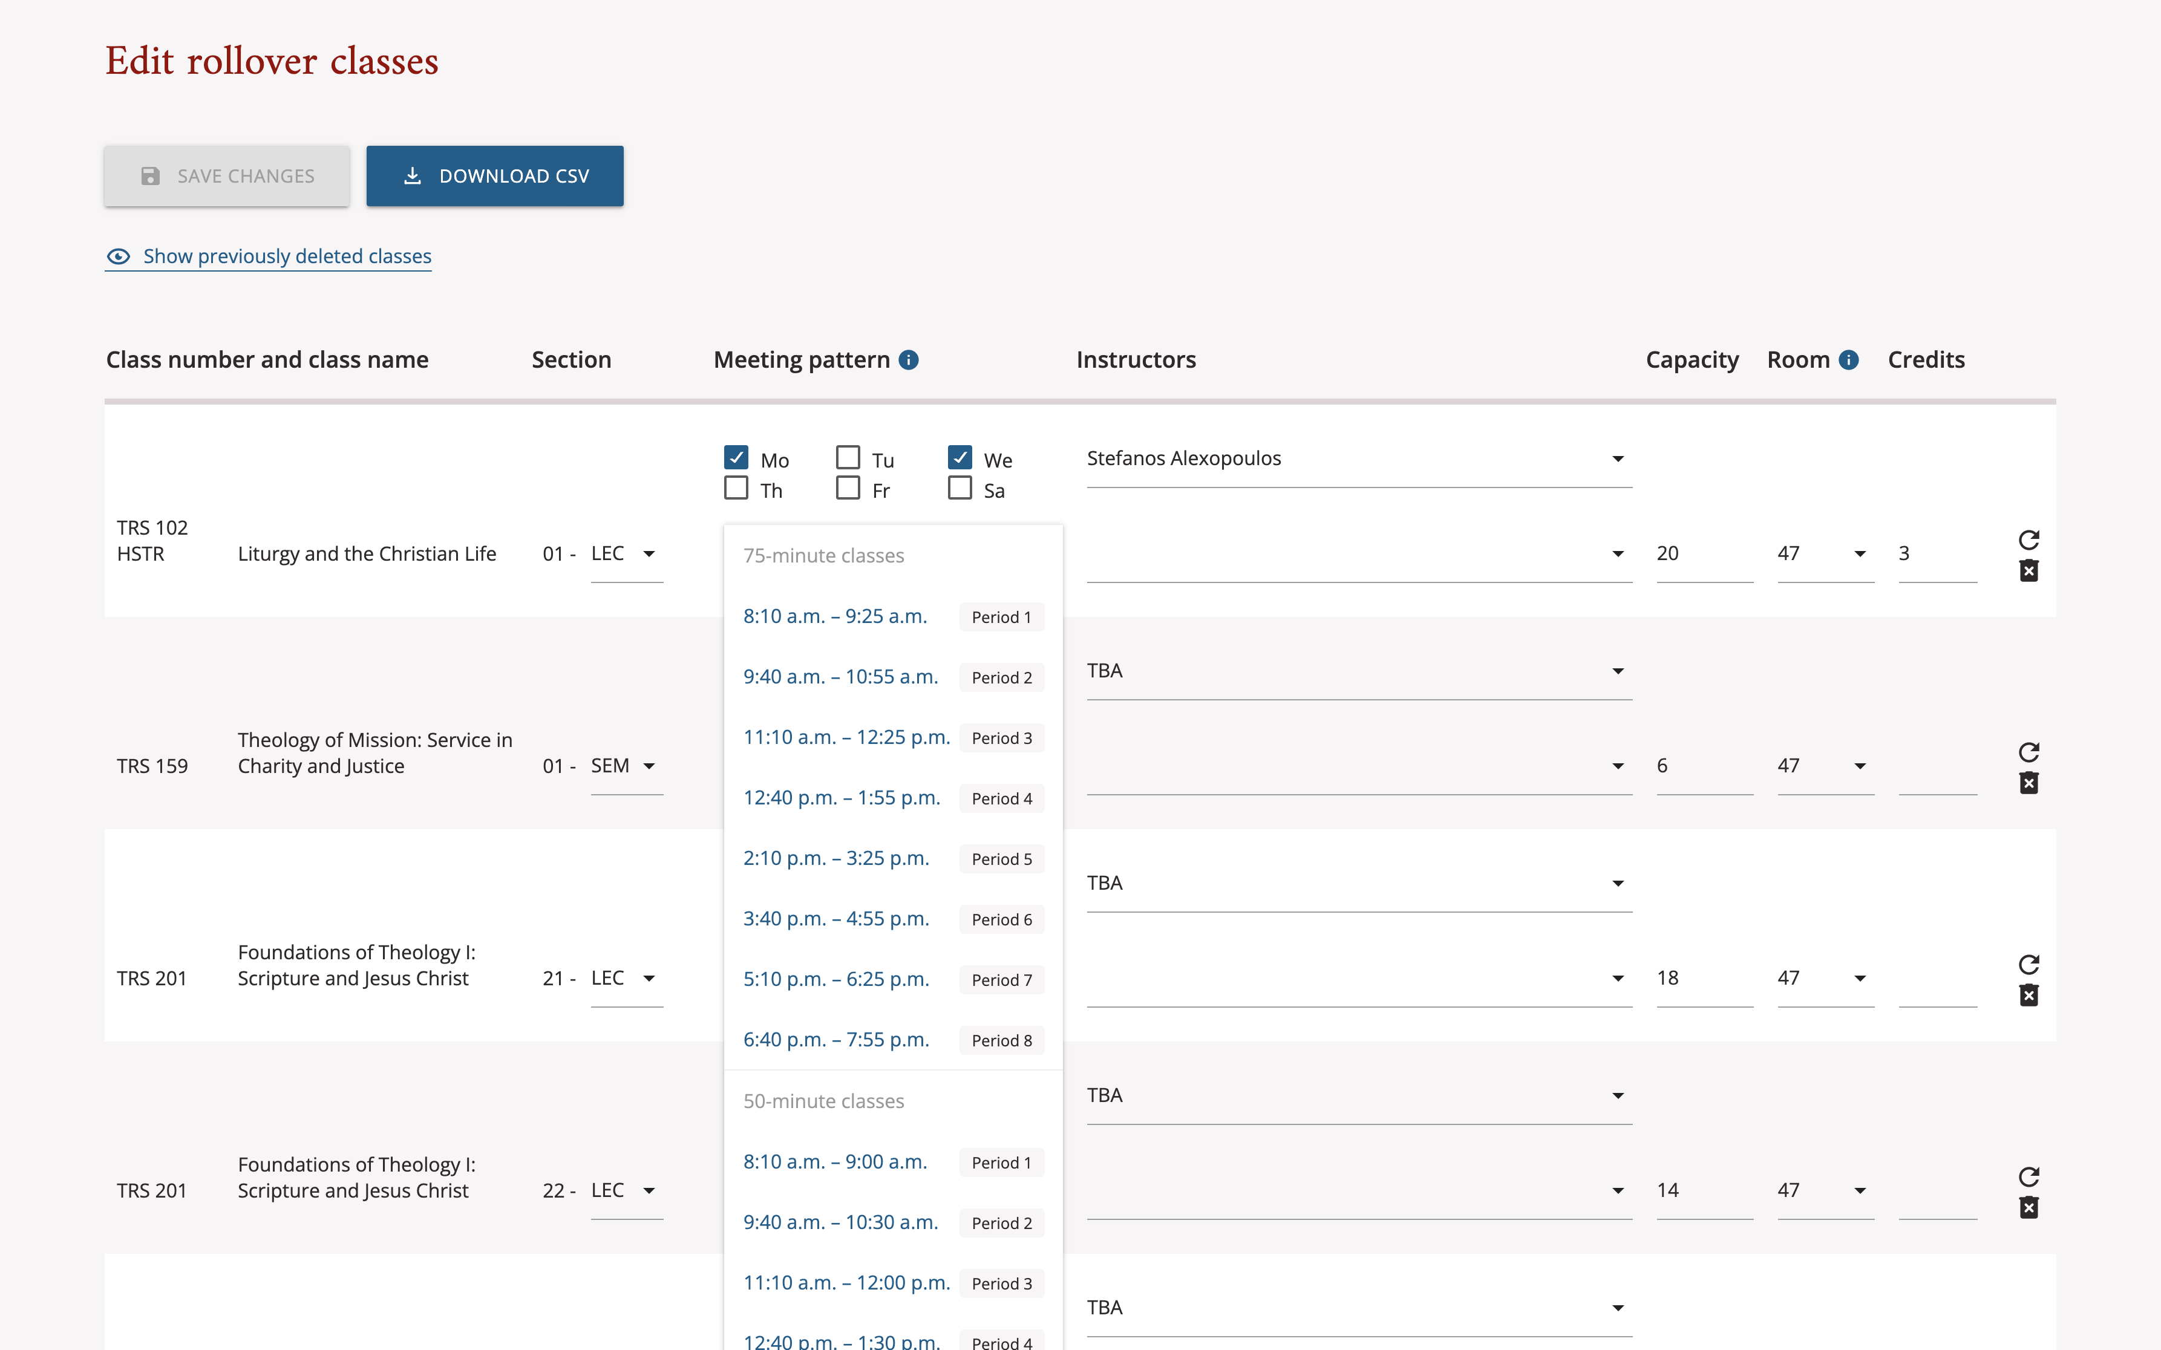Click the TRS 159 class number
The image size is (2161, 1350).
coord(152,767)
